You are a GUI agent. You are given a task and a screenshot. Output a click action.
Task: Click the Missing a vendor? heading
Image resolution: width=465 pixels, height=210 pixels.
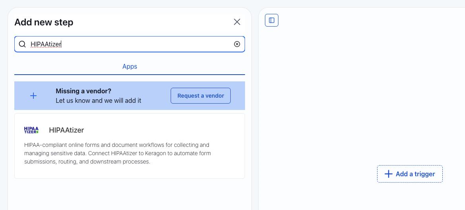click(x=83, y=91)
